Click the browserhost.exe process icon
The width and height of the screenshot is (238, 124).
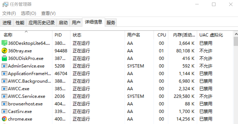pyautogui.click(x=4, y=104)
